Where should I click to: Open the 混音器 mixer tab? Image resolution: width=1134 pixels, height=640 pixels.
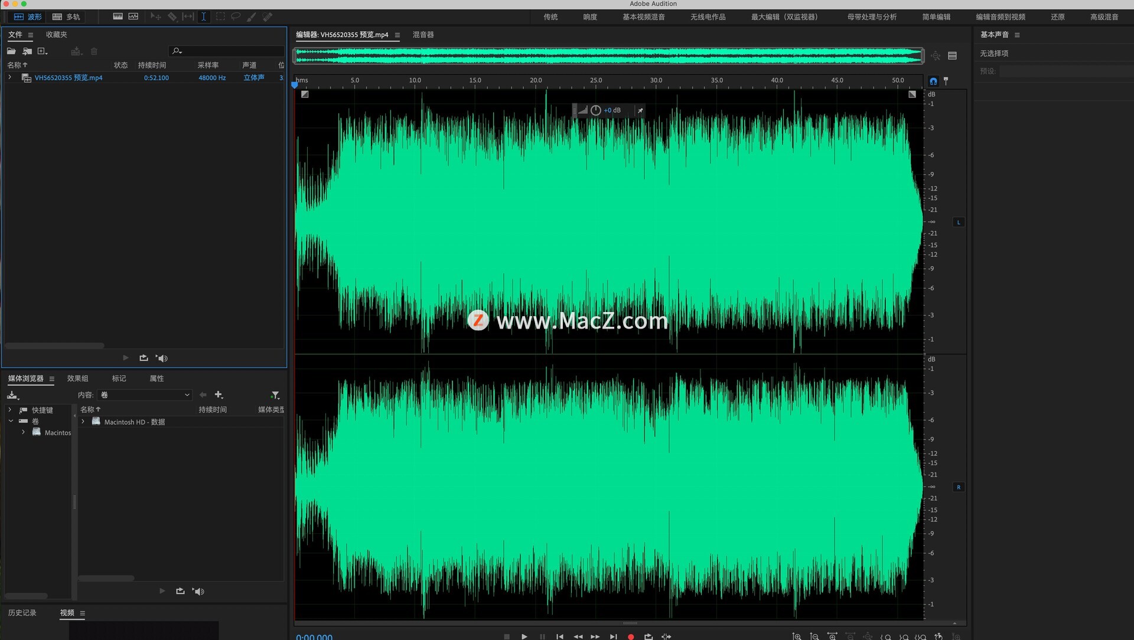pyautogui.click(x=423, y=35)
